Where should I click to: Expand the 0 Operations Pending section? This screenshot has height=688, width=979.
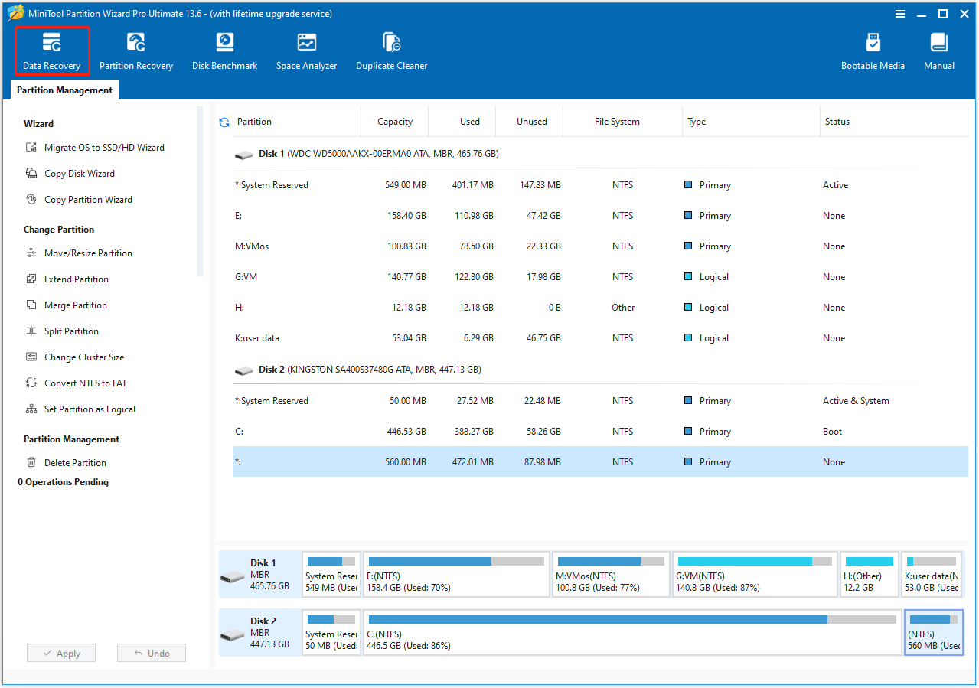point(65,481)
